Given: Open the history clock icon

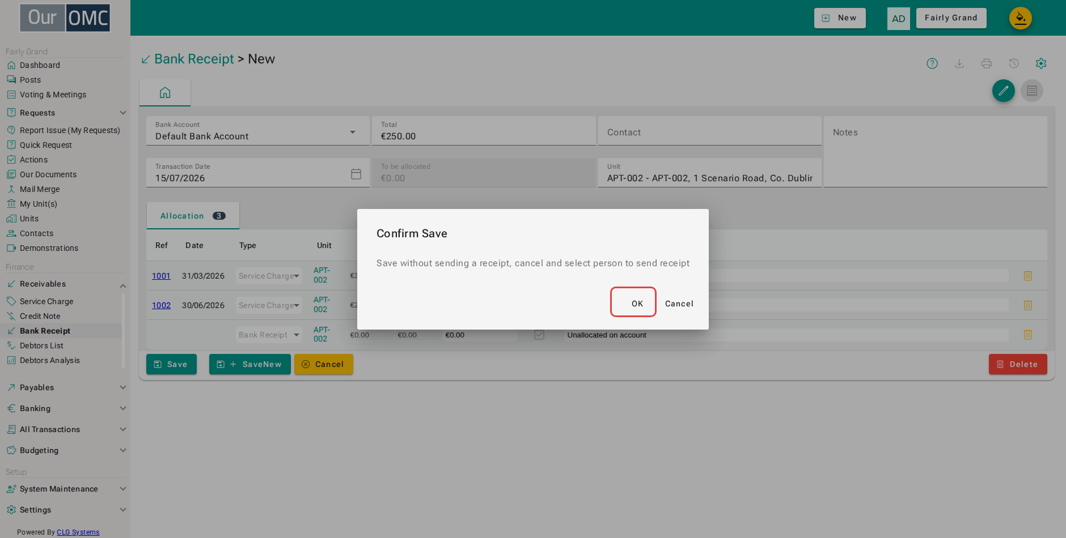Looking at the screenshot, I should pos(1014,63).
